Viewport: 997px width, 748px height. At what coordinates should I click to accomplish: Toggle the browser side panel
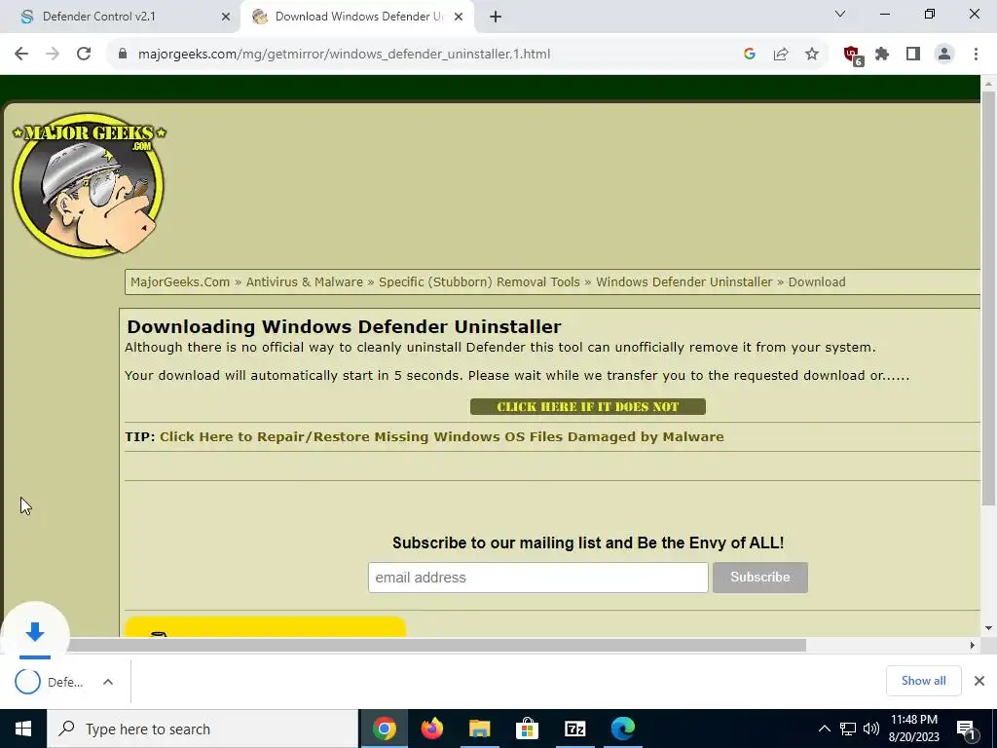pyautogui.click(x=913, y=55)
